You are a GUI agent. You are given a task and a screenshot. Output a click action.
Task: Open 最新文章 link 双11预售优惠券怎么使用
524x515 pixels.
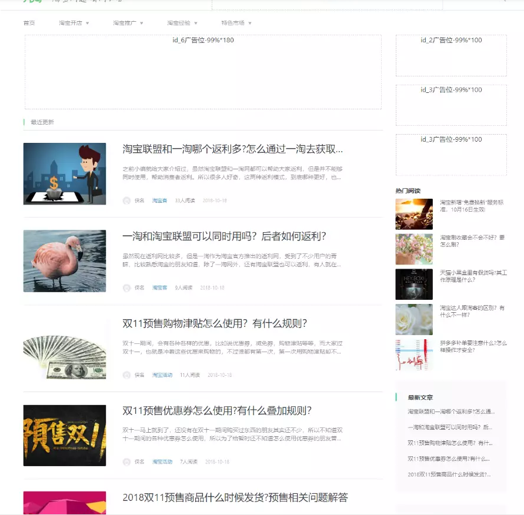pos(449,459)
